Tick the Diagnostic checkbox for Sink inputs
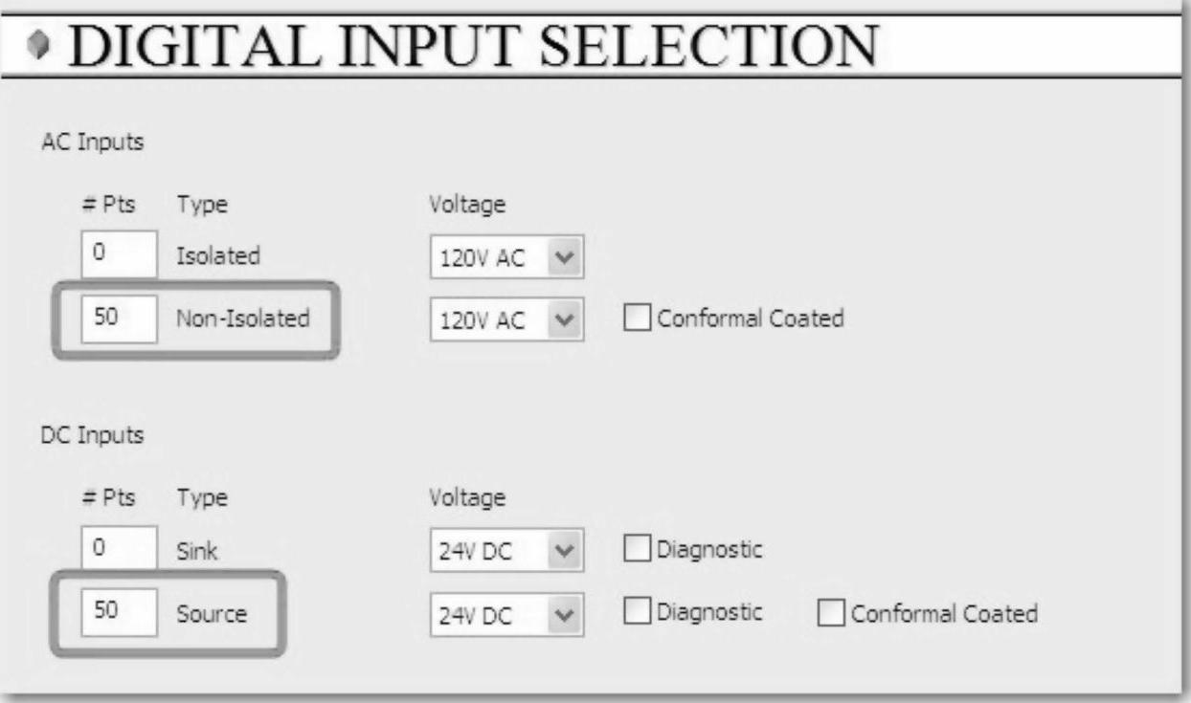The image size is (1191, 703). pos(637,550)
